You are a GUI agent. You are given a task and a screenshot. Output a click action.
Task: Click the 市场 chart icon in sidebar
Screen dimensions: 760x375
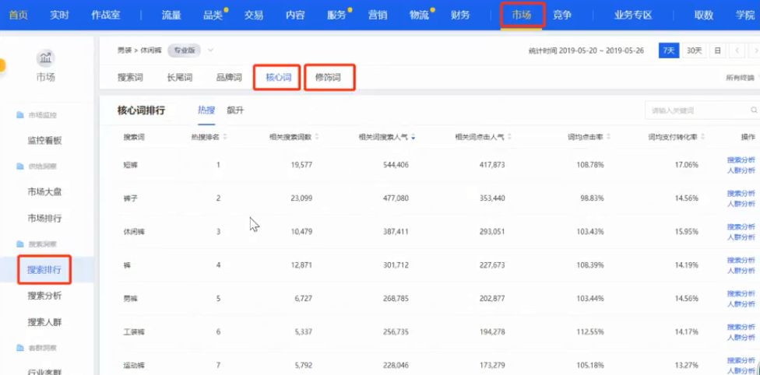coord(46,58)
